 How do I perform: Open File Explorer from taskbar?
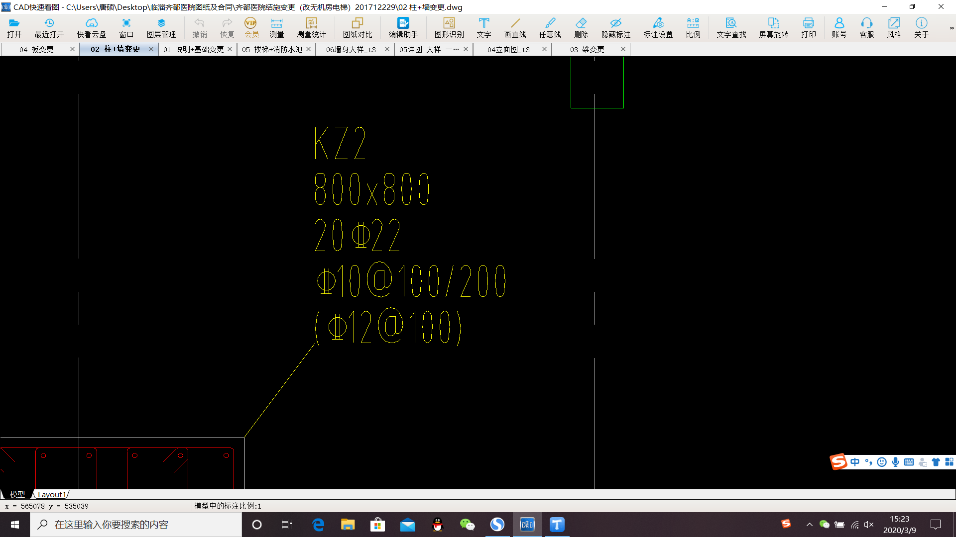point(348,525)
